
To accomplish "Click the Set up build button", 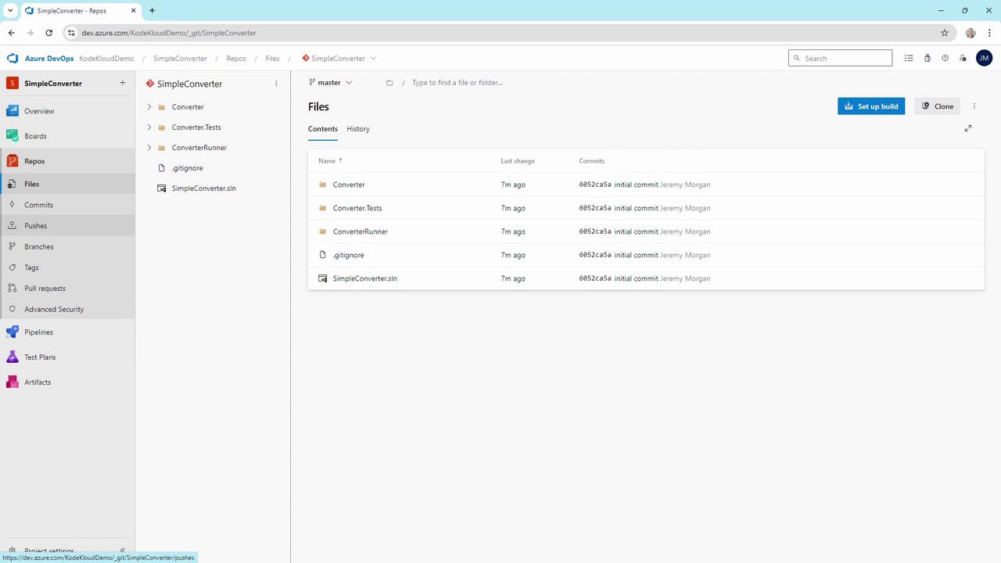I will 871,106.
